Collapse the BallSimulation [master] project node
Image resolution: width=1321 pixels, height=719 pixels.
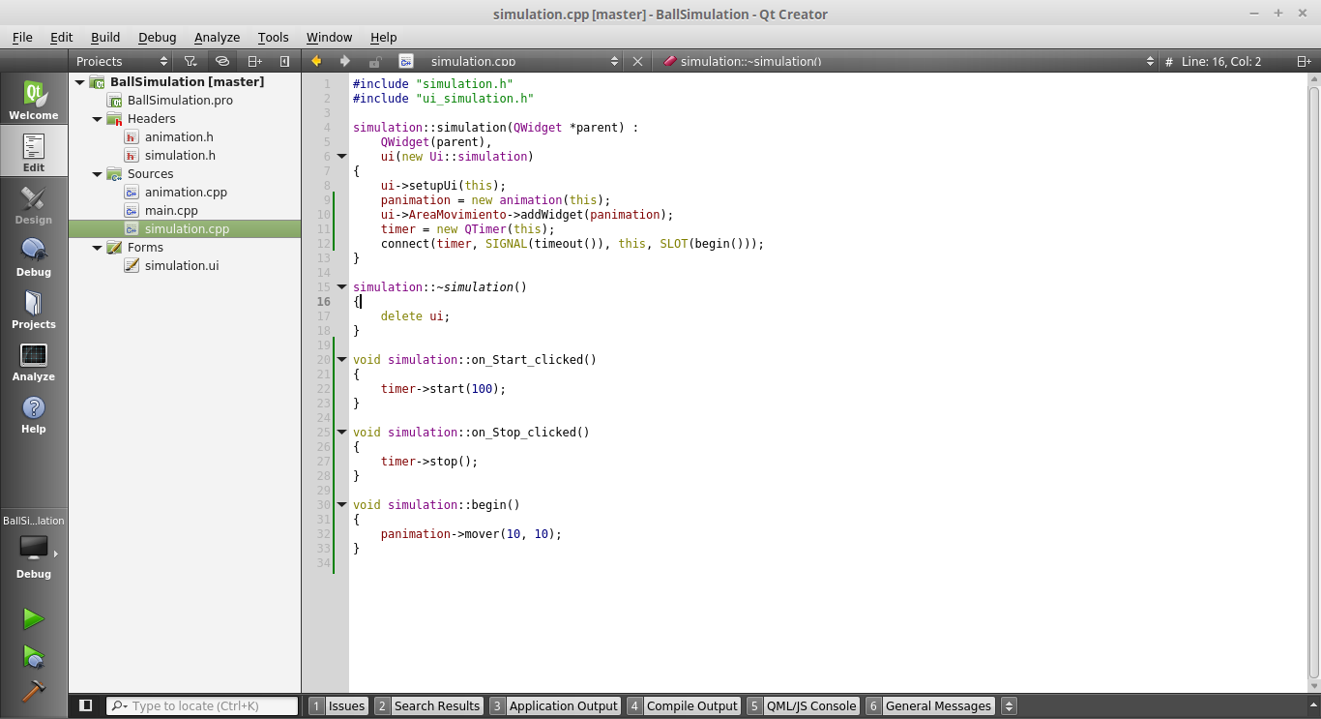click(80, 82)
